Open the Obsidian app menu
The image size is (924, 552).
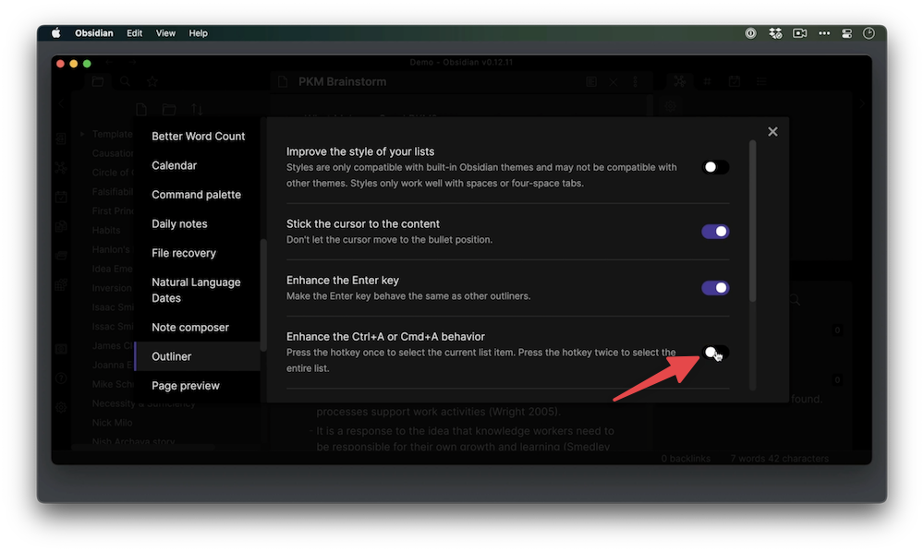point(93,33)
